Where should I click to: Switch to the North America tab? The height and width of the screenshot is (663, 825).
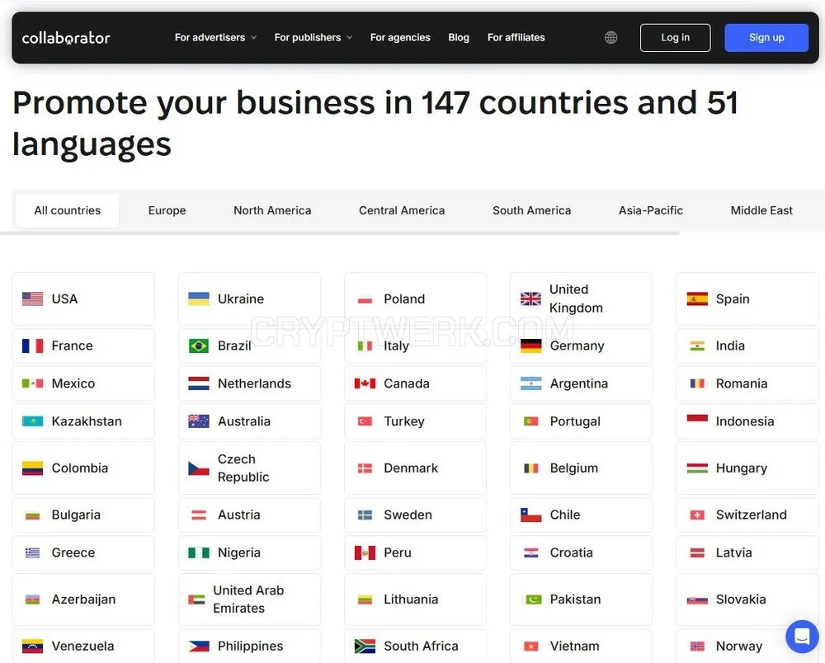click(x=272, y=210)
